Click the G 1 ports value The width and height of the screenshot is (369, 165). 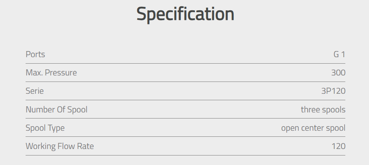click(339, 54)
